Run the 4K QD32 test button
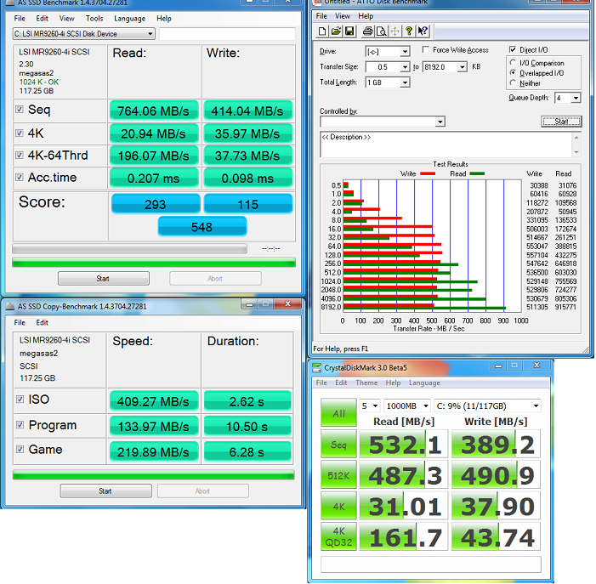This screenshot has height=584, width=596. pos(338,536)
